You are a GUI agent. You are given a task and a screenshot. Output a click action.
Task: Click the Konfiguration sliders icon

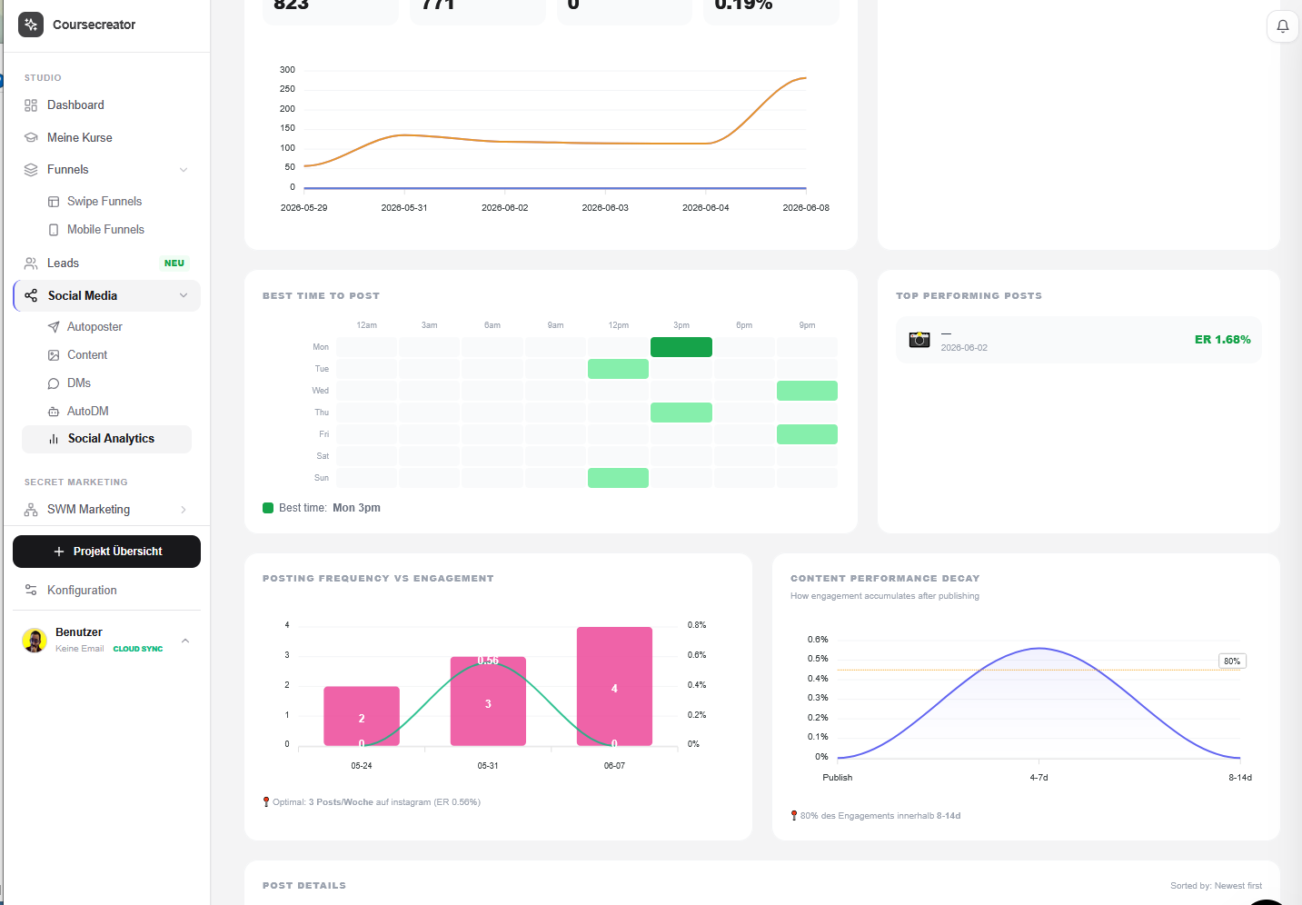(x=31, y=591)
